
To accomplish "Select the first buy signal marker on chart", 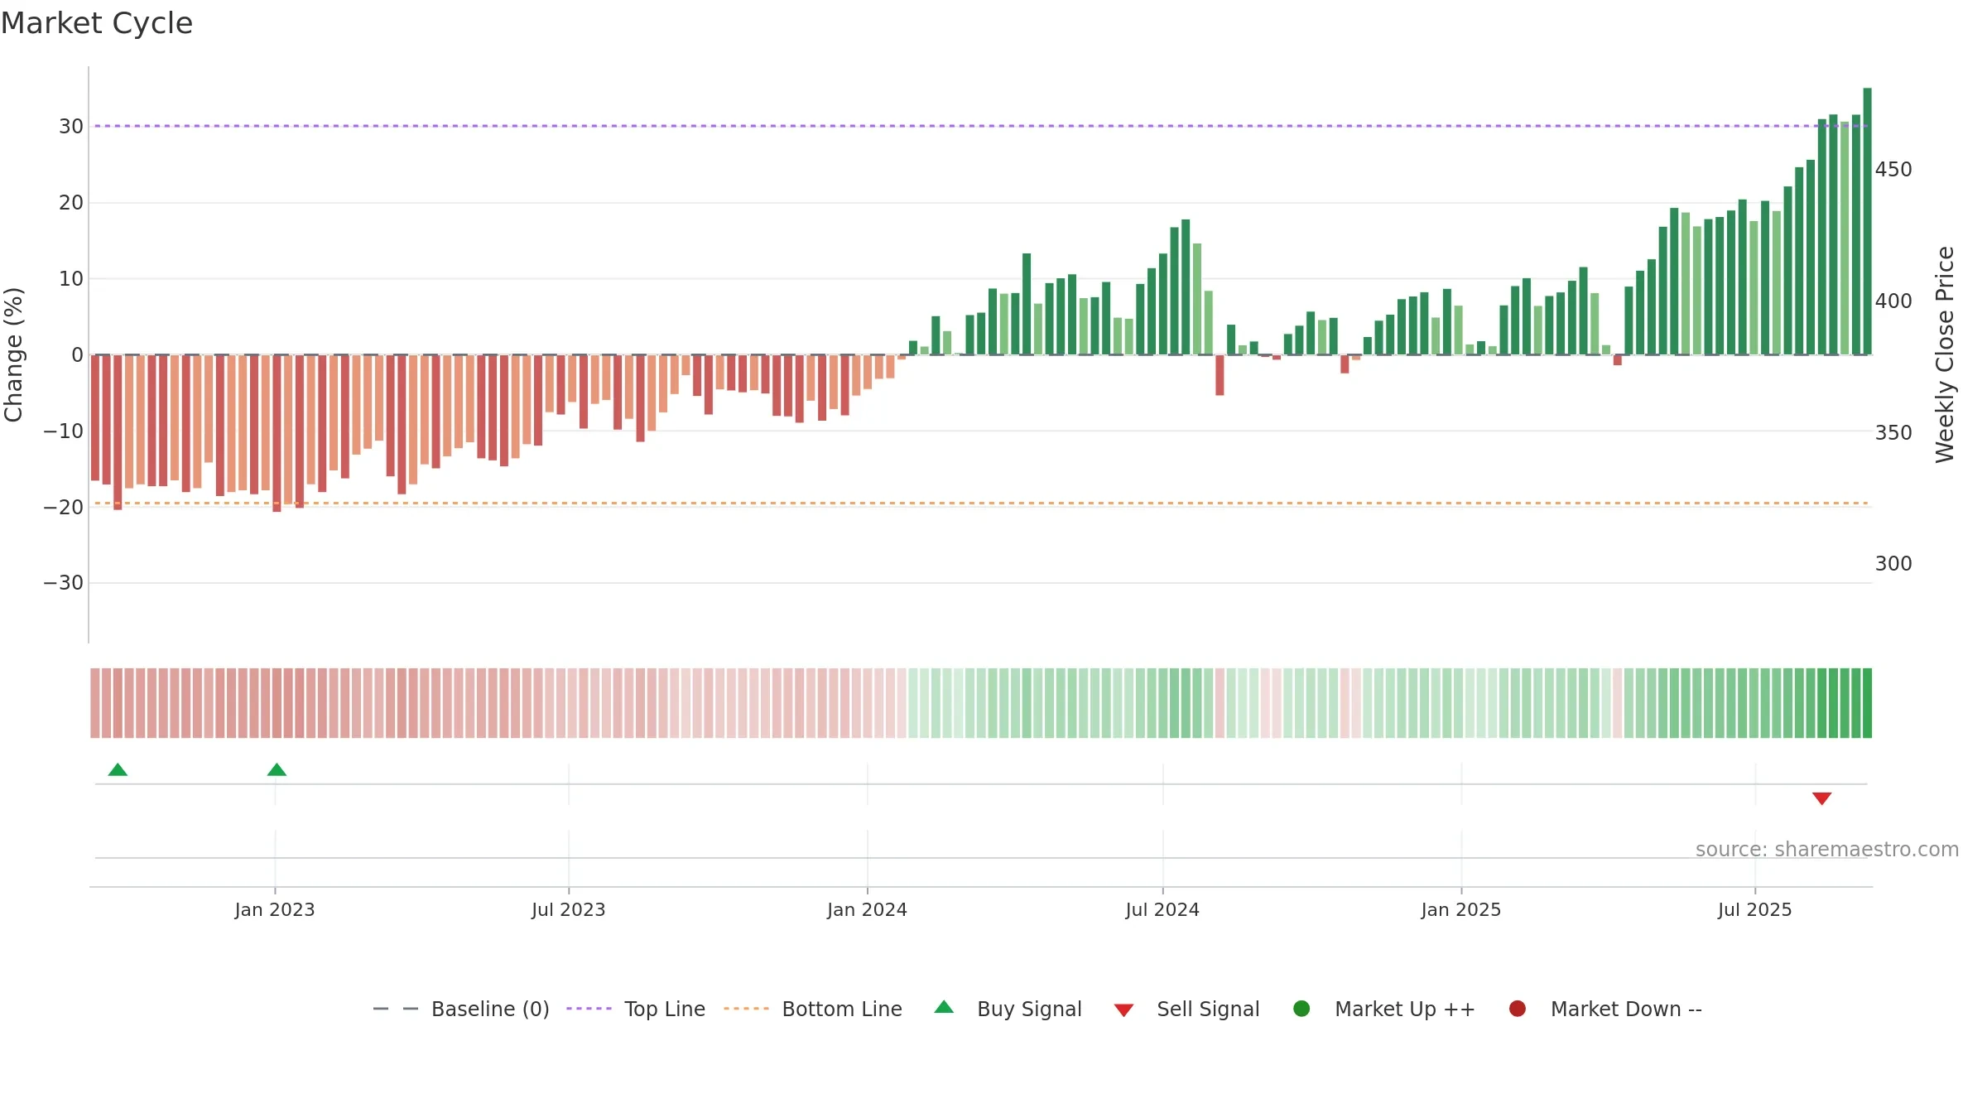I will (118, 769).
